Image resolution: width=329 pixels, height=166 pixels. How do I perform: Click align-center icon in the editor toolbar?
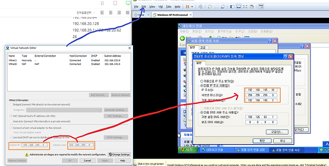coord(111,13)
